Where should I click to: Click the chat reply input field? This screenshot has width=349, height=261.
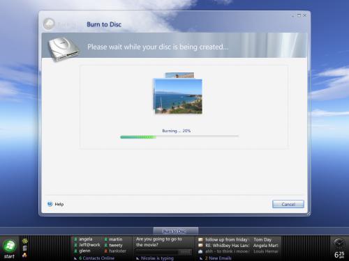pyautogui.click(x=157, y=252)
